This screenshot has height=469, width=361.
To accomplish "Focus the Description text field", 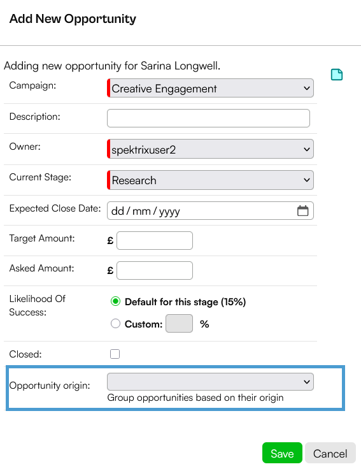I will pyautogui.click(x=208, y=118).
